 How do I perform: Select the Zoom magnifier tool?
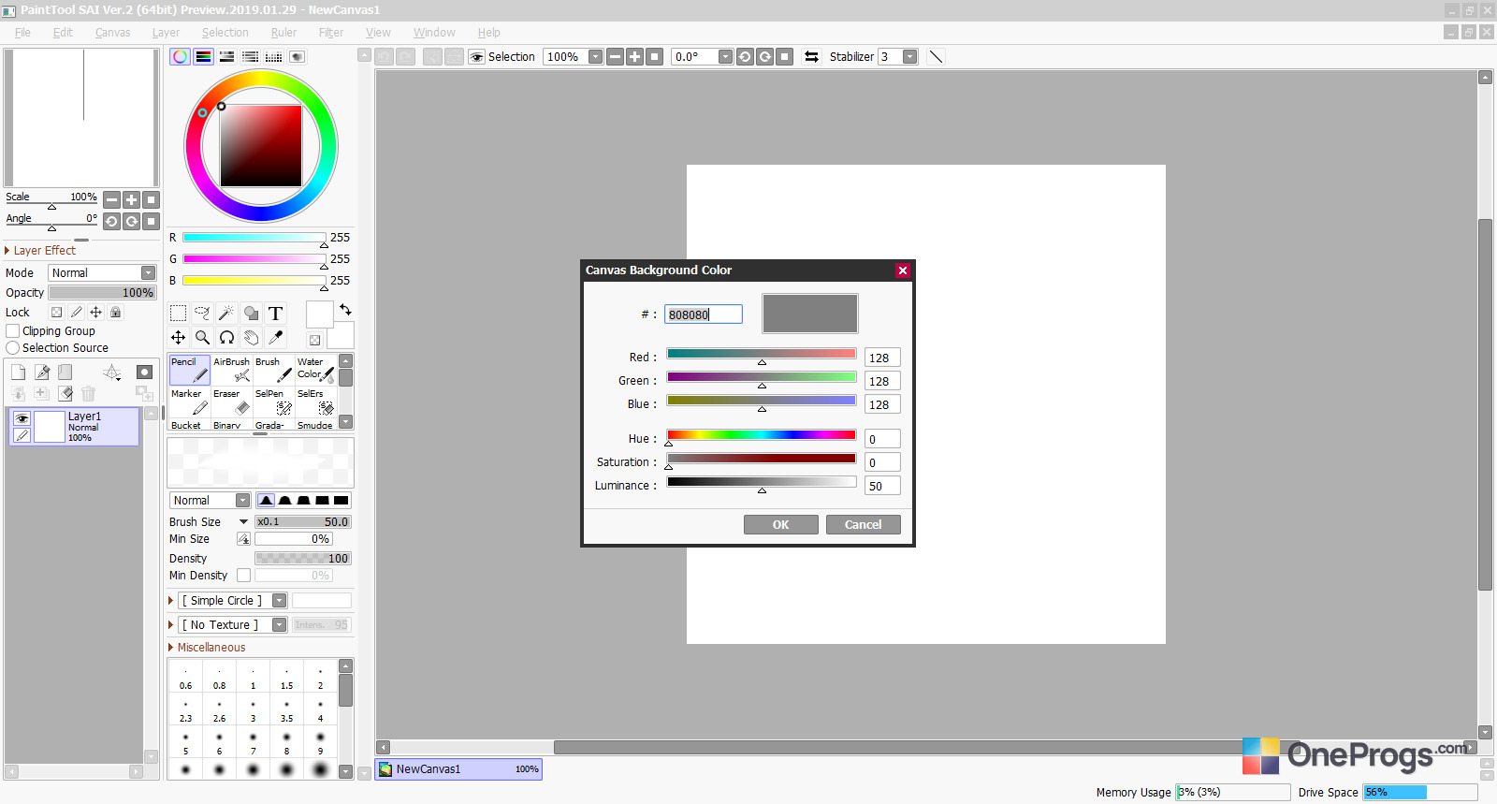point(202,338)
